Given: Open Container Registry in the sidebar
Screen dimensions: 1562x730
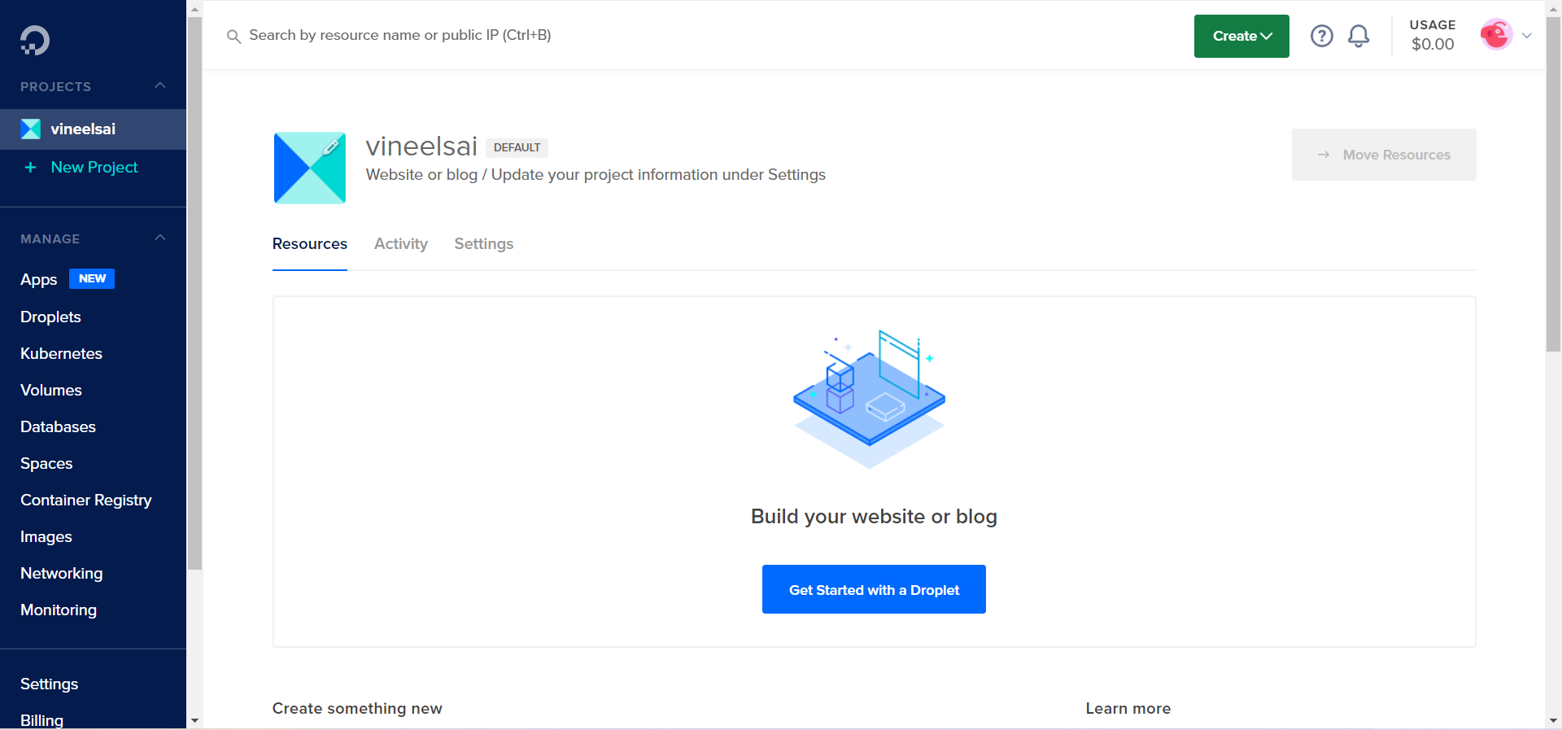Looking at the screenshot, I should click(86, 500).
